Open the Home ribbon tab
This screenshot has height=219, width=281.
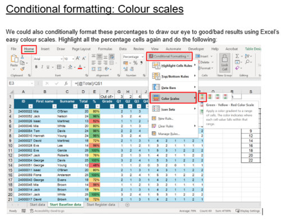[29, 49]
